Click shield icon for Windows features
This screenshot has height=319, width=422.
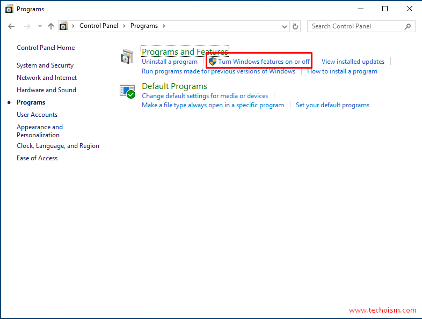(x=213, y=62)
